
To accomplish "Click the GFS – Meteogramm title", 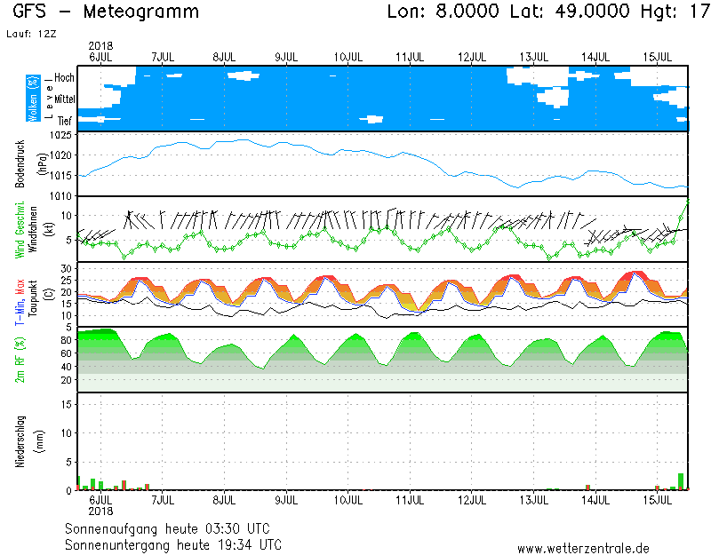I will 107,12.
